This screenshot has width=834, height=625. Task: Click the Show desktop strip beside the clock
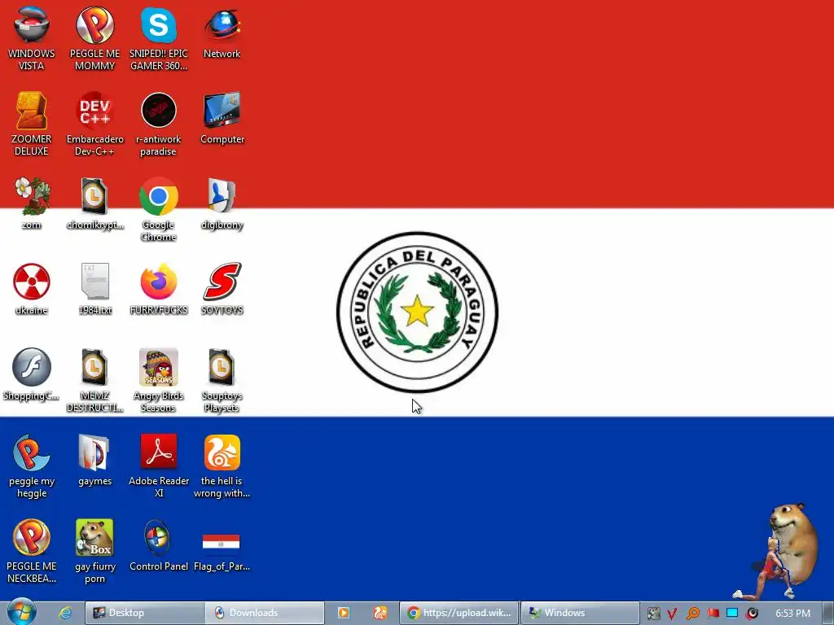(827, 613)
